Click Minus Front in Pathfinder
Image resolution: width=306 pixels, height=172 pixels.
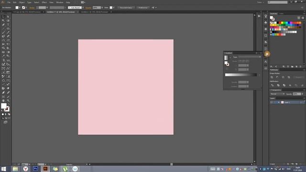[277, 77]
